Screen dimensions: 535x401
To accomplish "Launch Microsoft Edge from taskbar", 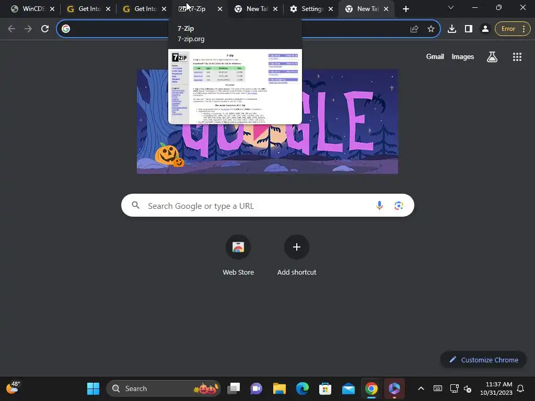I will 303,388.
